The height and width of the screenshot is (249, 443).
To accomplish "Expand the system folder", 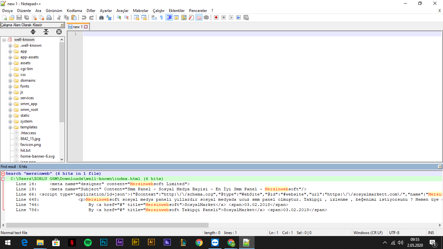I will pyautogui.click(x=10, y=121).
